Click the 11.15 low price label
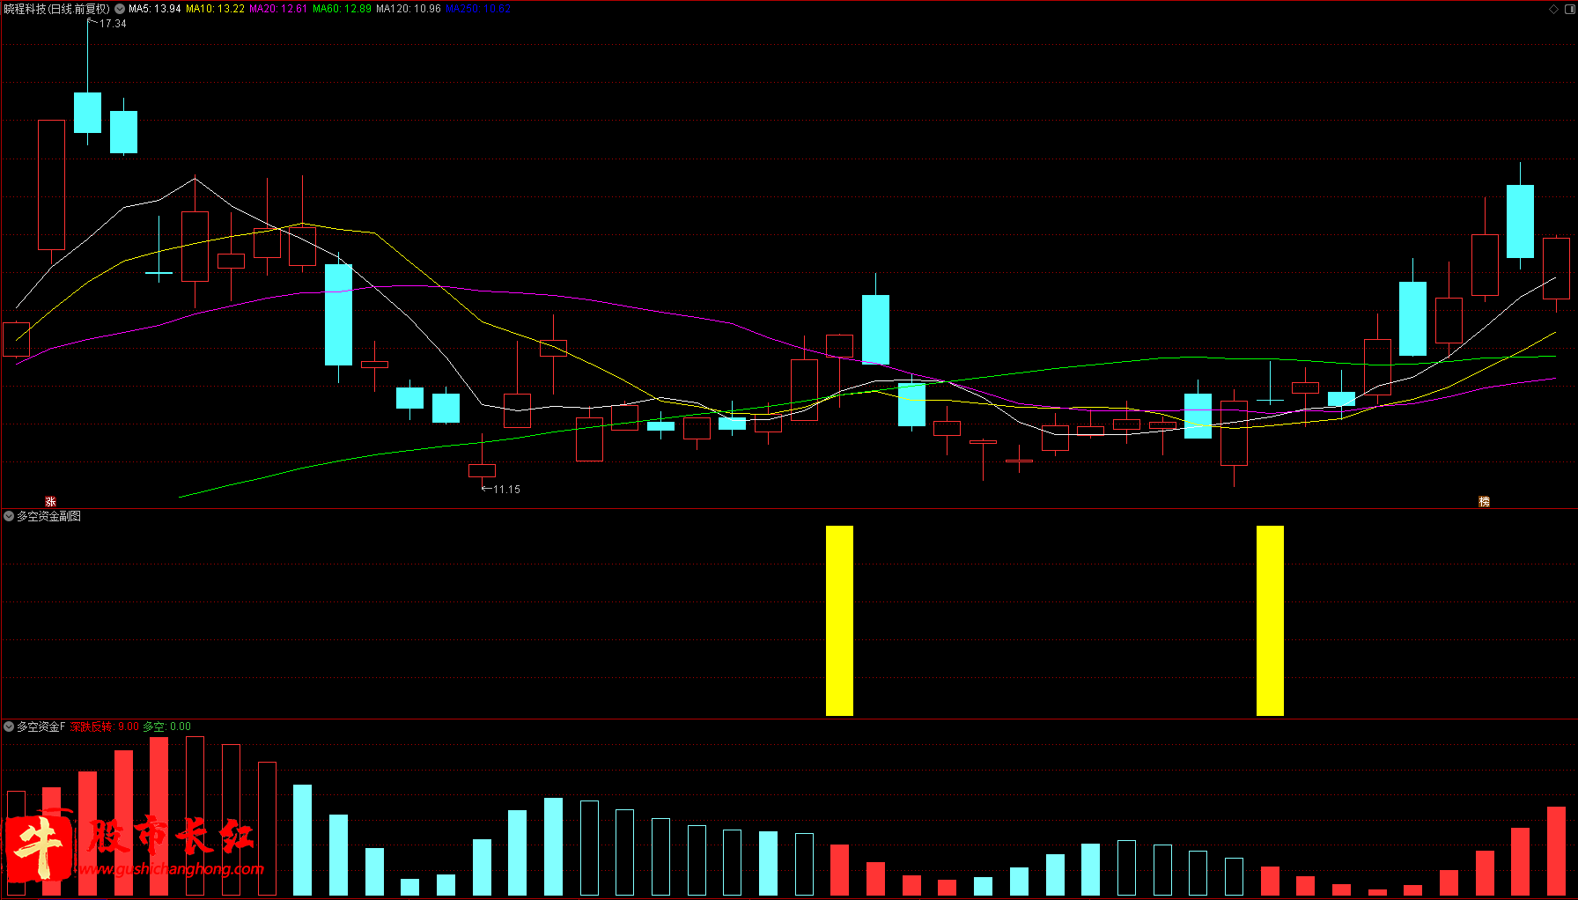This screenshot has height=900, width=1578. pos(506,490)
